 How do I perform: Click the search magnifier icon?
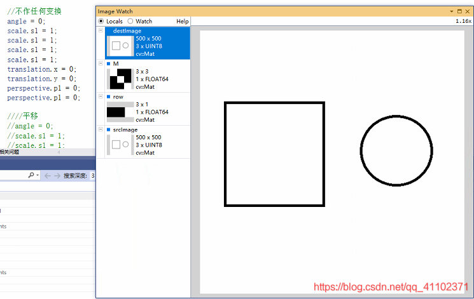31,175
